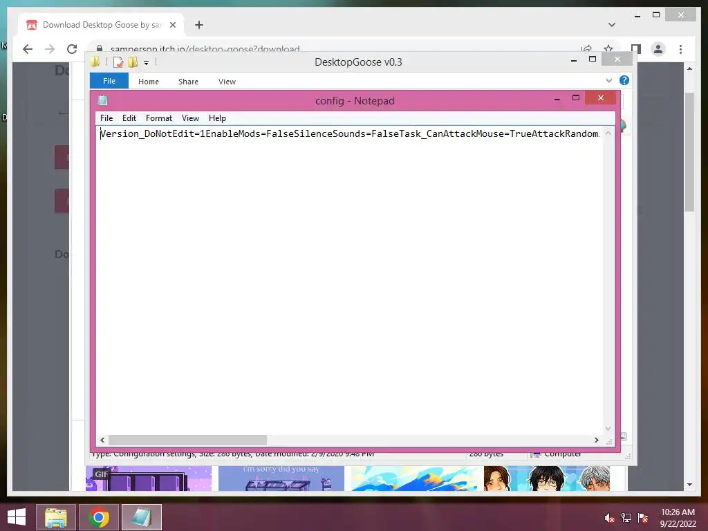Open Chrome tab search chevron
Image resolution: width=708 pixels, height=531 pixels.
(x=612, y=25)
